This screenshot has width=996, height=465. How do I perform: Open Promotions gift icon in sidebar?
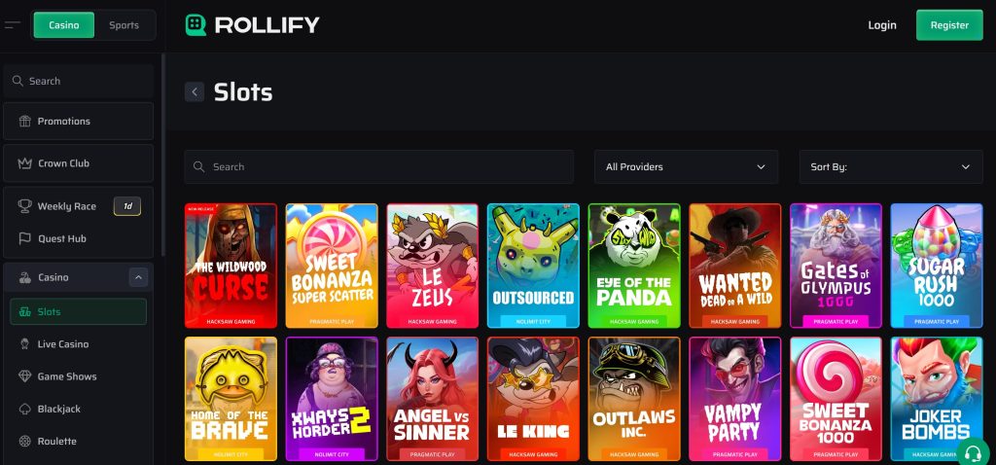click(x=24, y=122)
